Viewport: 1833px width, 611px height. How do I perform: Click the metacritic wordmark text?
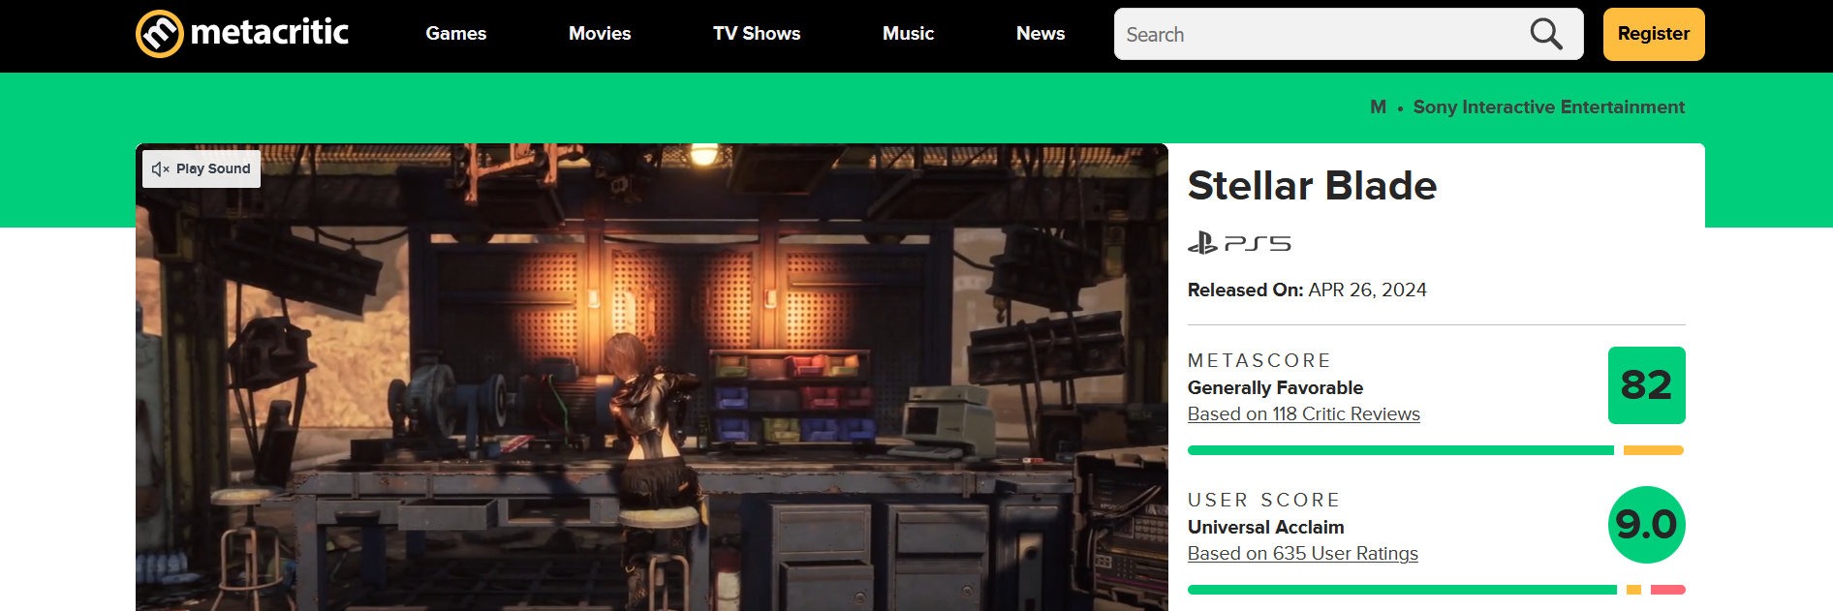[269, 33]
